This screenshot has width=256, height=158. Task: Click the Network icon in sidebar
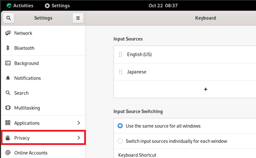(x=8, y=33)
